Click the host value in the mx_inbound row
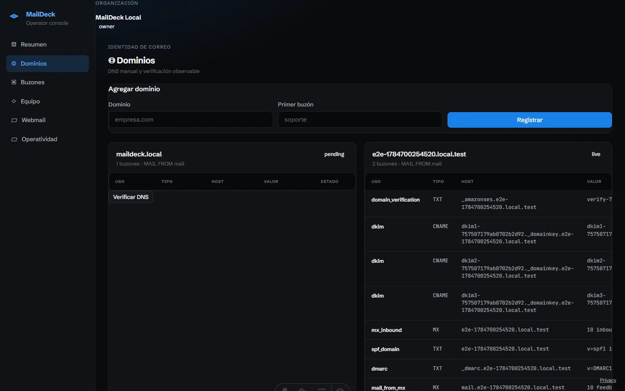 [505, 330]
